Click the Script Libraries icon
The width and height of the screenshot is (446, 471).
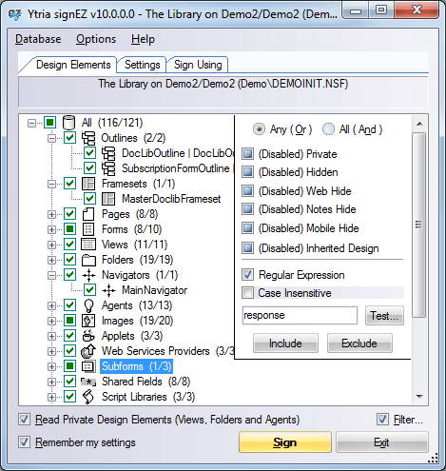88,397
